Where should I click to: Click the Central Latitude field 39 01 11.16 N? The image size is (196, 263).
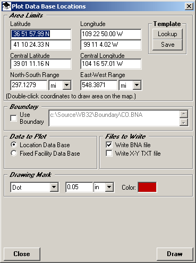pyautogui.click(x=41, y=64)
